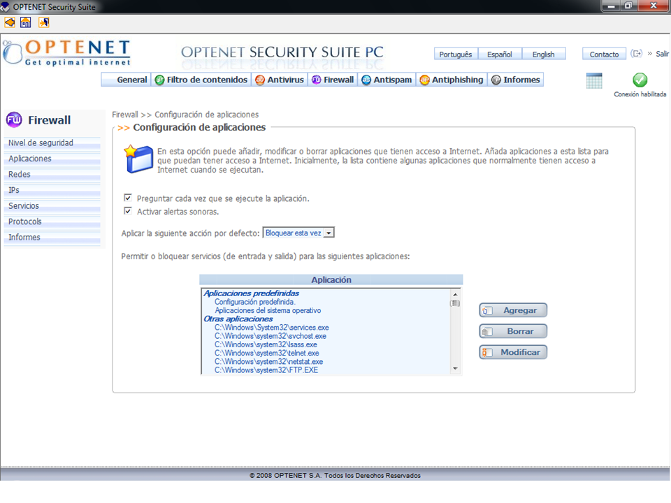
Task: Switch language to English
Action: tap(543, 54)
